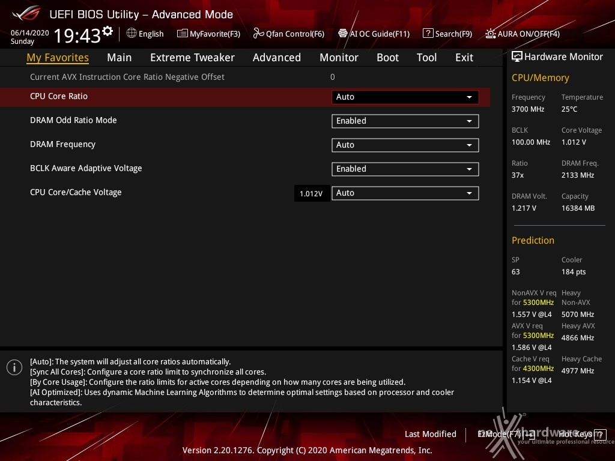615x461 pixels.
Task: Click the 5070 MHz Heavy Non-AVX value
Action: click(578, 315)
